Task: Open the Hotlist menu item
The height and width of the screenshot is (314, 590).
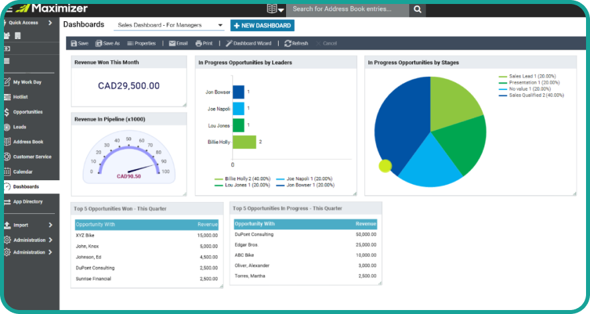Action: 21,97
